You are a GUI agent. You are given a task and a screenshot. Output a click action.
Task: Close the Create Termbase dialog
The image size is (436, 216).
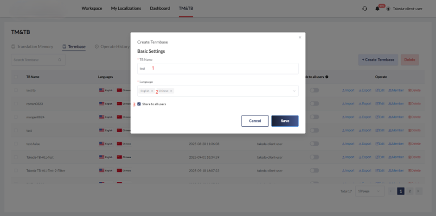click(x=300, y=37)
